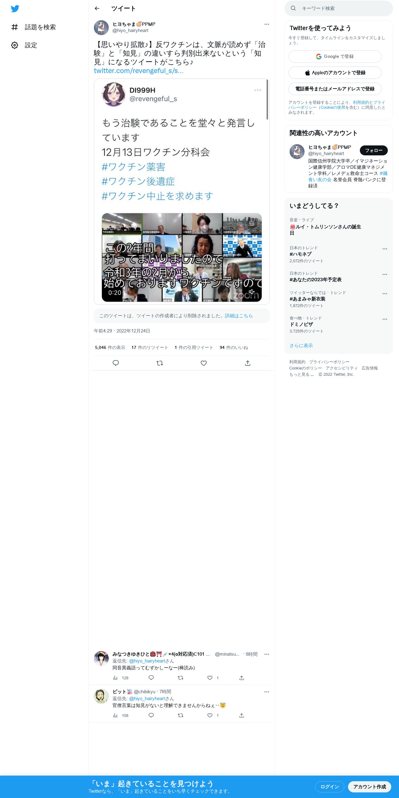Unmute the video with speaker icon
This screenshot has width=399, height=798.
pos(252,291)
